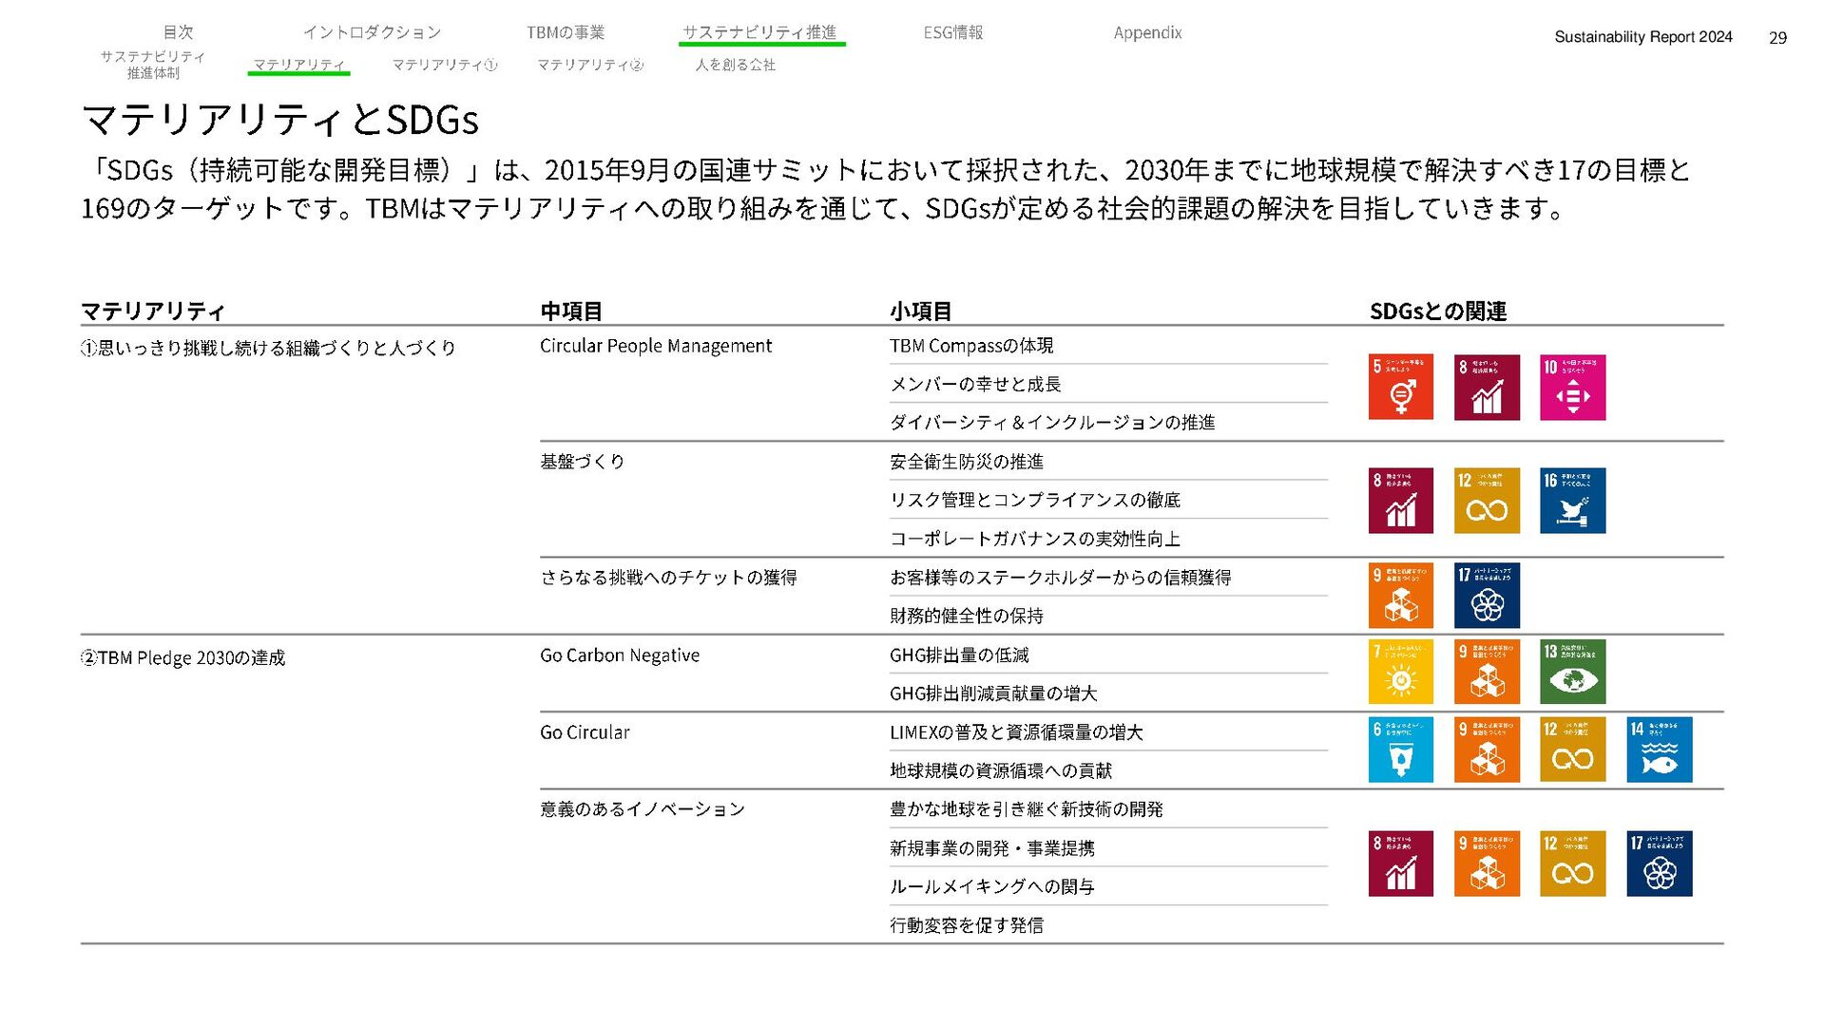The width and height of the screenshot is (1825, 1026).
Task: Go to サステナビリティ推進体制 sub-section
Action: (153, 65)
